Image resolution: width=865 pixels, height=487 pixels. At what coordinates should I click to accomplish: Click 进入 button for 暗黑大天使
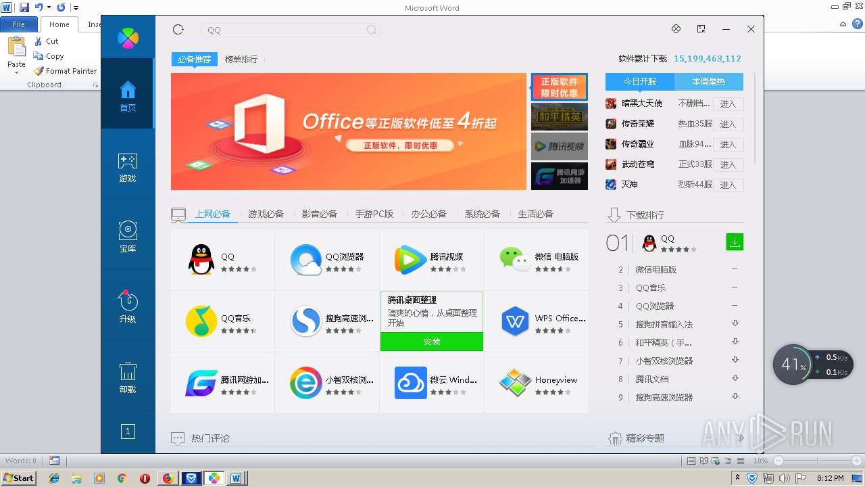tap(728, 103)
